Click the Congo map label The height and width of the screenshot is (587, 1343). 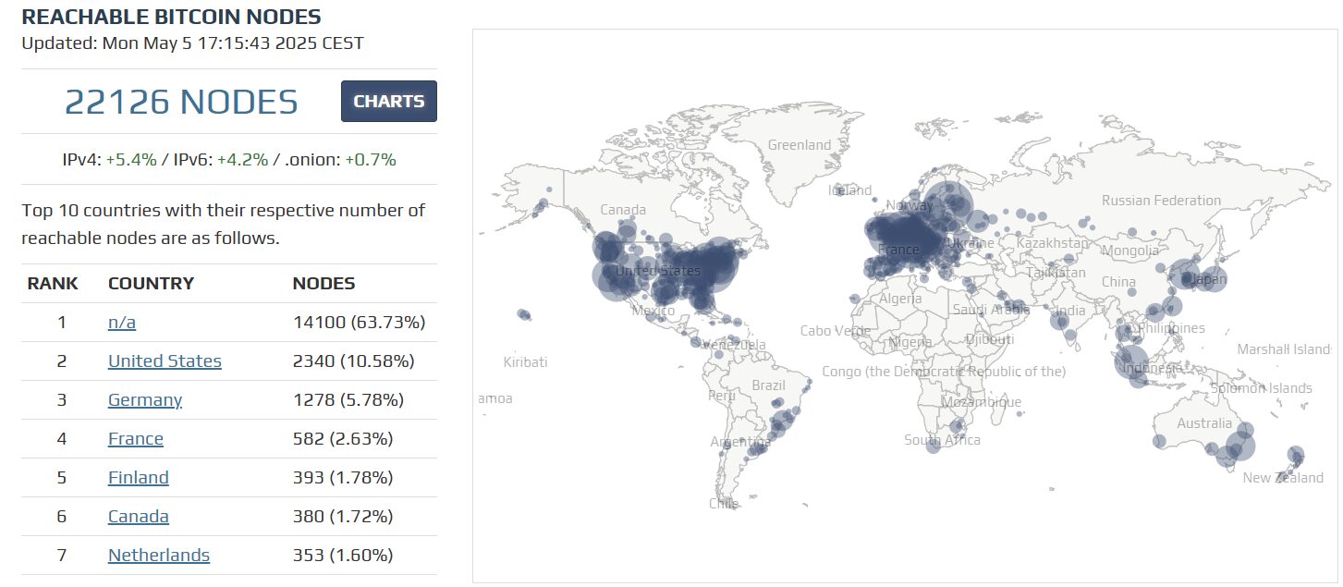(x=944, y=372)
